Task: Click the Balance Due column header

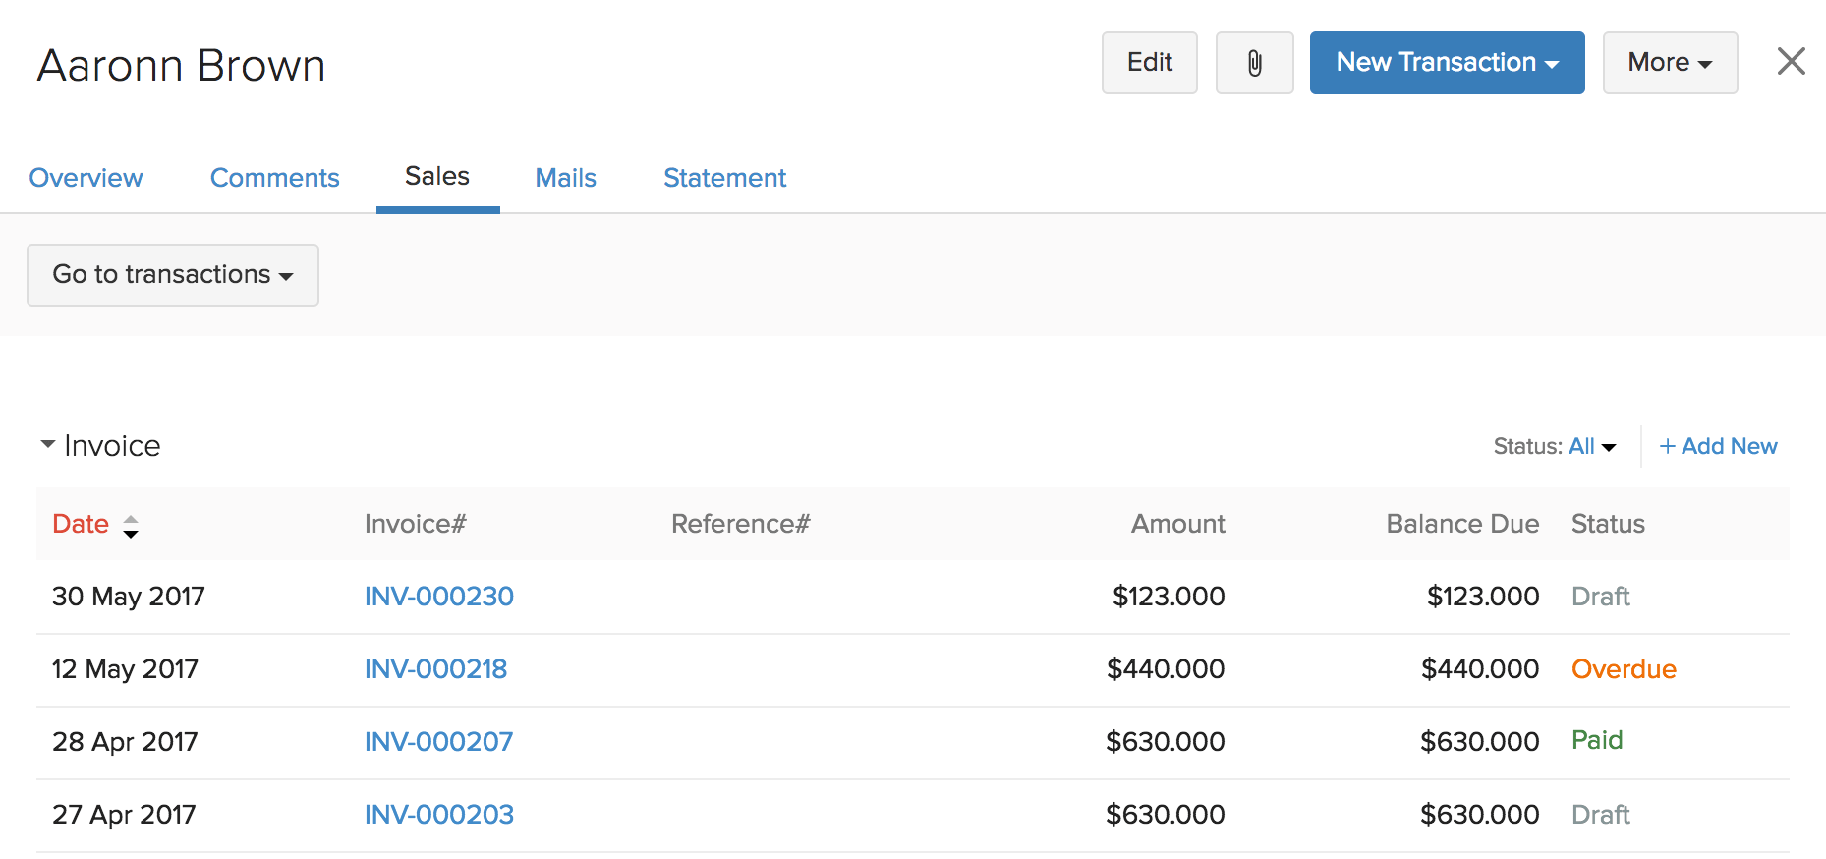Action: coord(1462,524)
